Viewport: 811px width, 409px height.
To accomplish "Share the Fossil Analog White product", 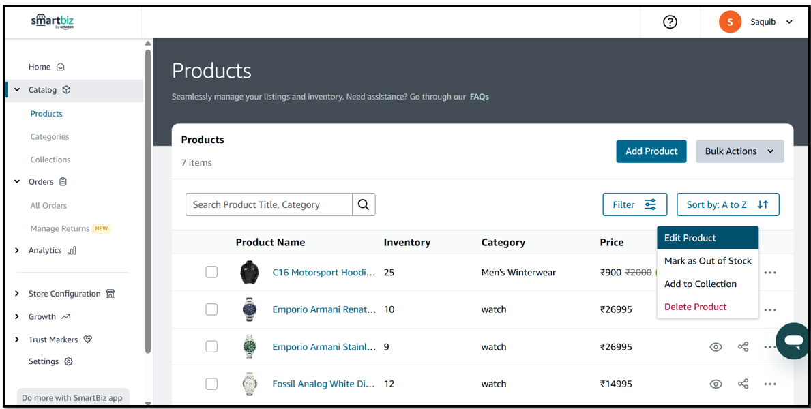I will click(x=743, y=384).
